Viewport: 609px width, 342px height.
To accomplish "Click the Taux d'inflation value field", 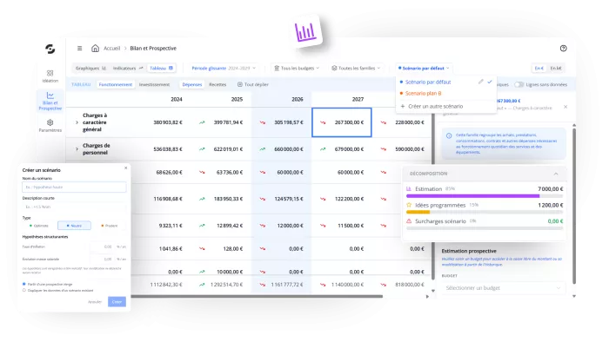I will tap(102, 247).
